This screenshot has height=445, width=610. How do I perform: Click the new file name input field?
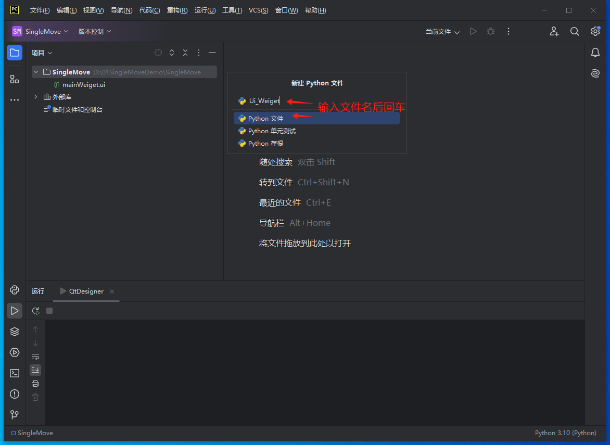[x=317, y=101]
